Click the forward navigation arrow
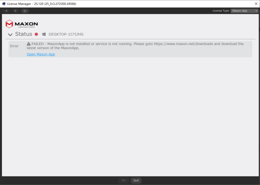 click(x=15, y=11)
